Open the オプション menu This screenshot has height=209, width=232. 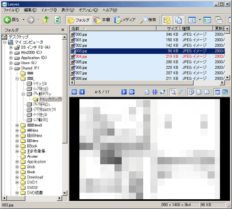point(88,10)
